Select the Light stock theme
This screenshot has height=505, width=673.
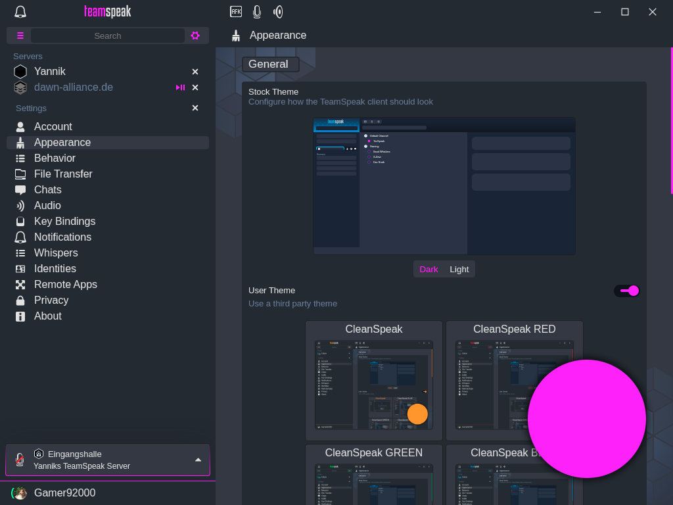[459, 269]
